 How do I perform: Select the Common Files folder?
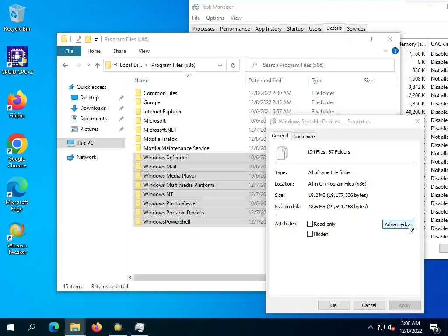click(x=160, y=93)
